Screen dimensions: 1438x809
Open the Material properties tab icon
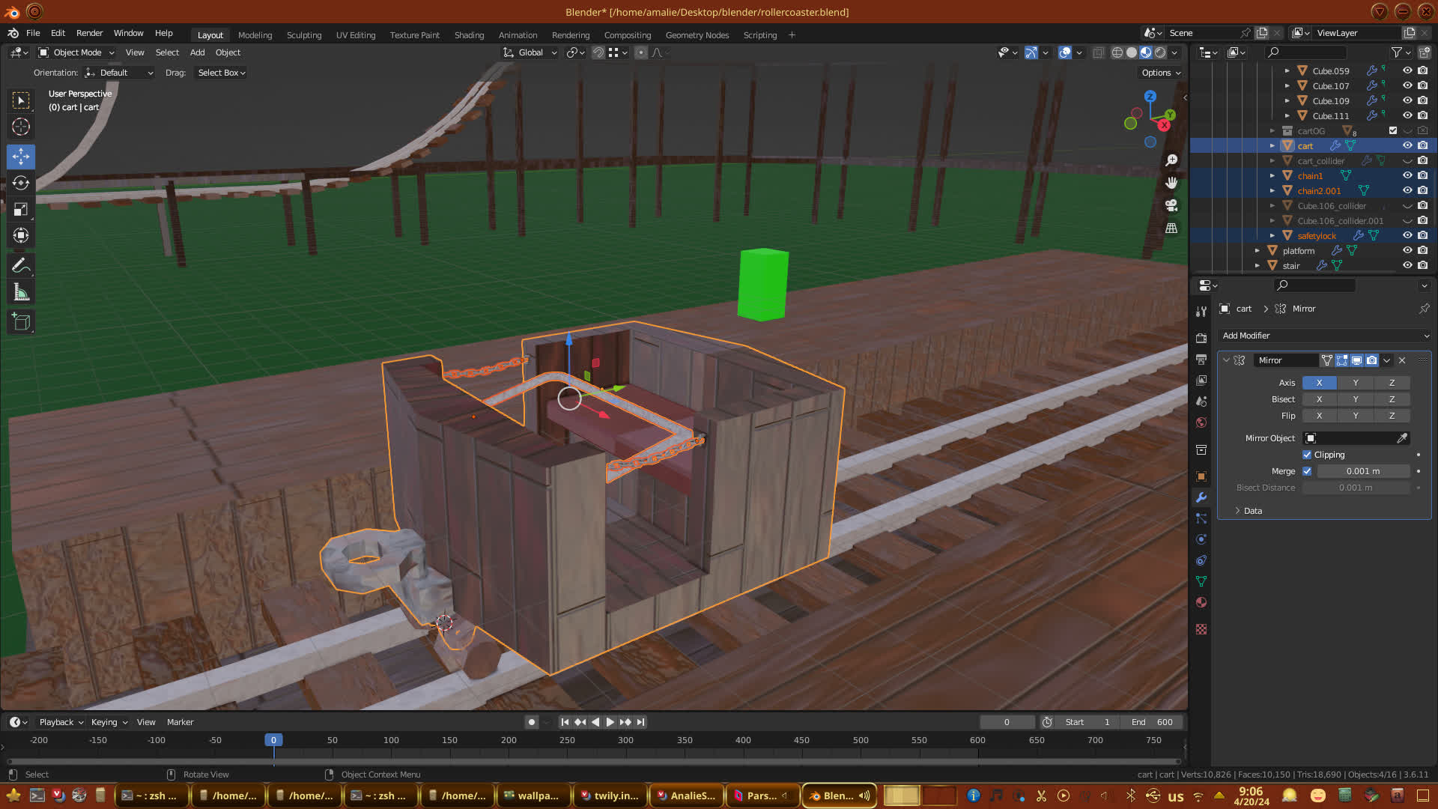coord(1201,603)
